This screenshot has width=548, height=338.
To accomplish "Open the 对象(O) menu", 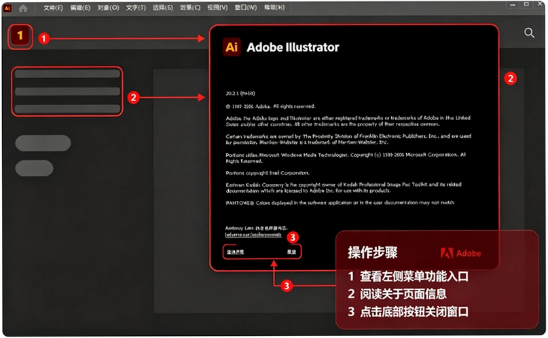I will pyautogui.click(x=109, y=7).
